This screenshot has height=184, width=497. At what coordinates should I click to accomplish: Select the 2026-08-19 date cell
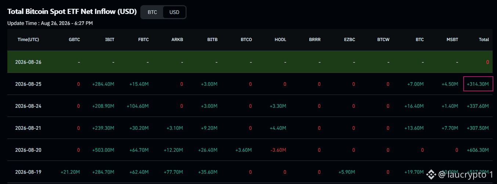pos(28,172)
